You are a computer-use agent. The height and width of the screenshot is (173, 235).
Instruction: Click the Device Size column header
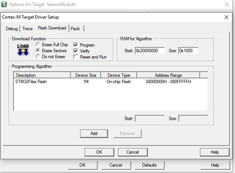[86, 75]
